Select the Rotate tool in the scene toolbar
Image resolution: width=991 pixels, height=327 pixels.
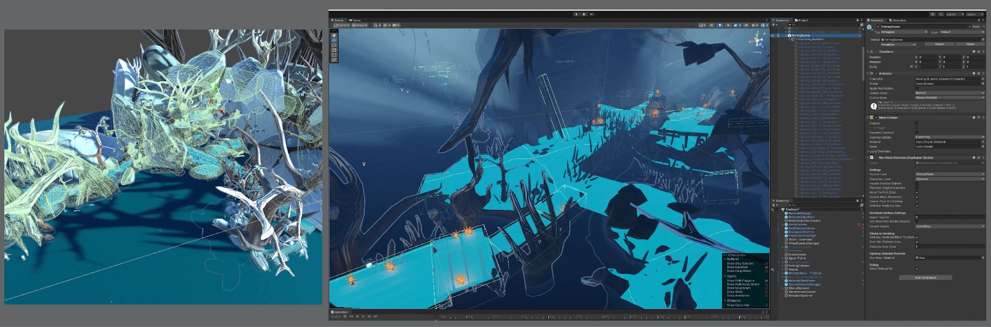coord(334,45)
